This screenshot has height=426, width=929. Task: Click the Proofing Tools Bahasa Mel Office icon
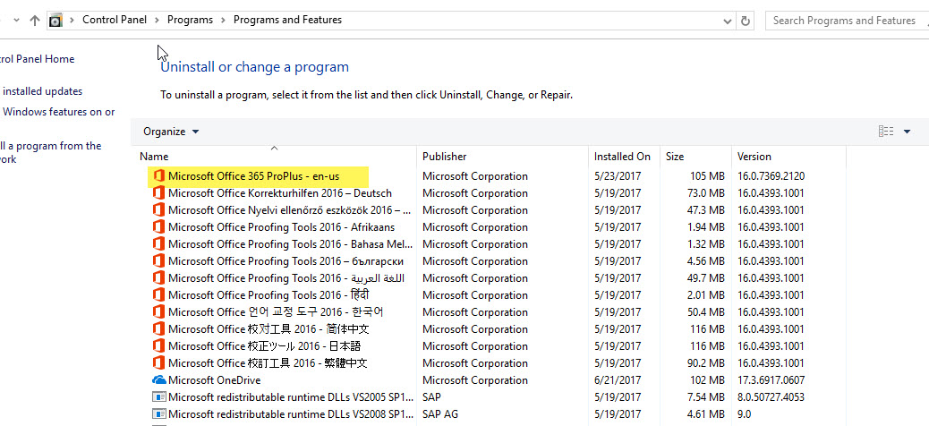point(158,244)
